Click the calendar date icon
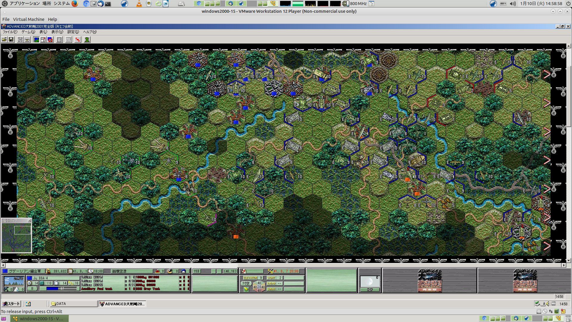The image size is (572, 322). pyautogui.click(x=70, y=271)
